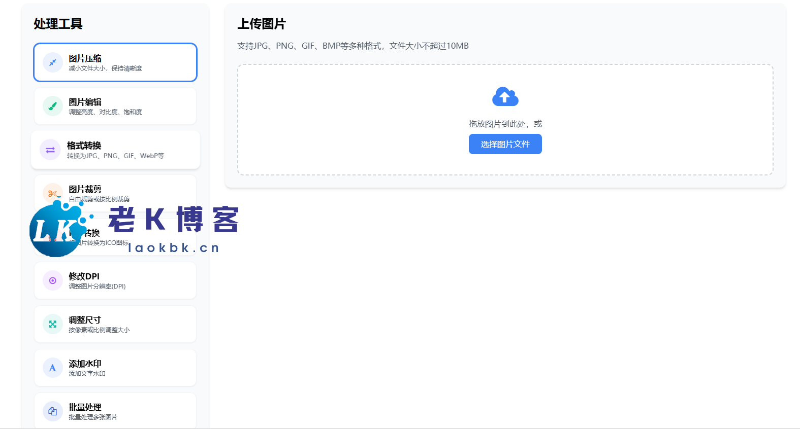The height and width of the screenshot is (429, 800).
Task: Open the 添加水印 tool
Action: (85, 364)
